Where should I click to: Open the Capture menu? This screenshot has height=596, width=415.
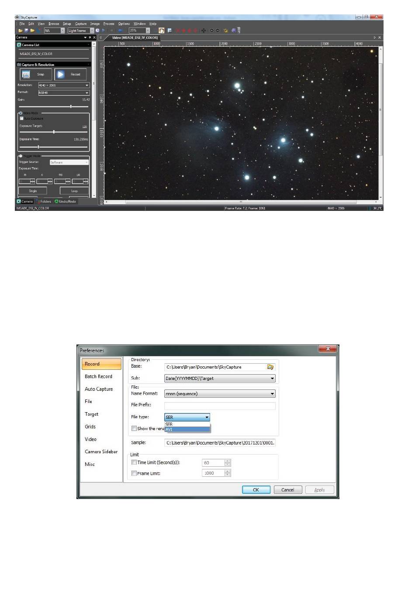coord(81,24)
